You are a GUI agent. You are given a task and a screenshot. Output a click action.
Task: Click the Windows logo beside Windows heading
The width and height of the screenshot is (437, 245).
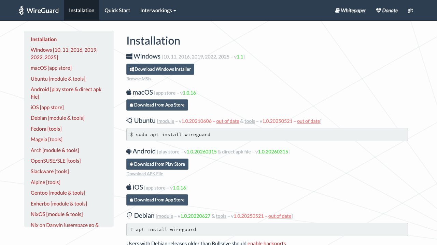point(129,56)
